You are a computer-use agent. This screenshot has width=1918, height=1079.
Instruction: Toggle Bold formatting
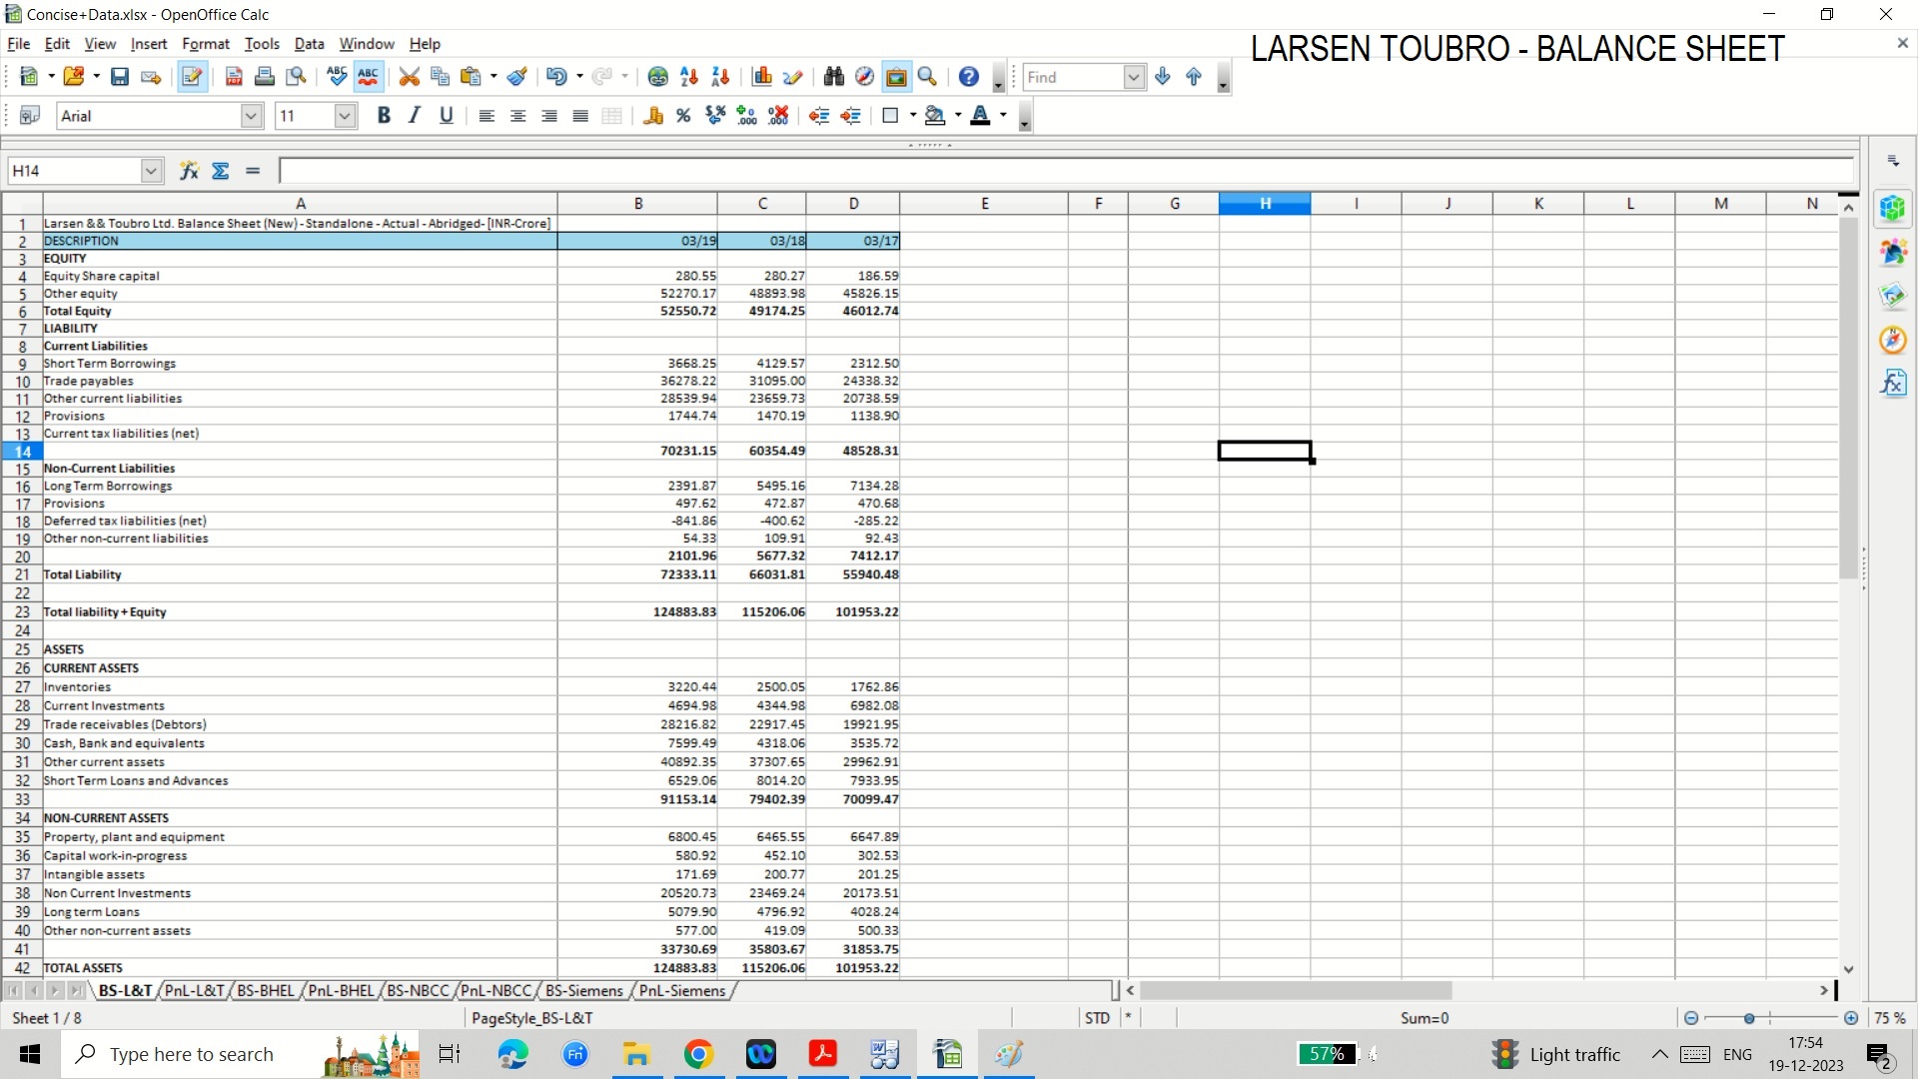click(x=384, y=116)
